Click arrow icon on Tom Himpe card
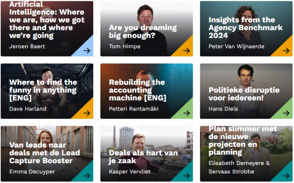The height and width of the screenshot is (183, 294). pyautogui.click(x=186, y=51)
